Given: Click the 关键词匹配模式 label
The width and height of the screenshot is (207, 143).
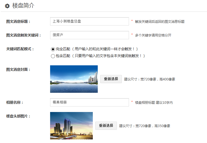Looking at the screenshot, I should coord(20,49).
